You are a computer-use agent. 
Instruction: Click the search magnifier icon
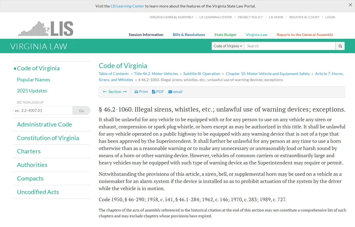coord(340,46)
